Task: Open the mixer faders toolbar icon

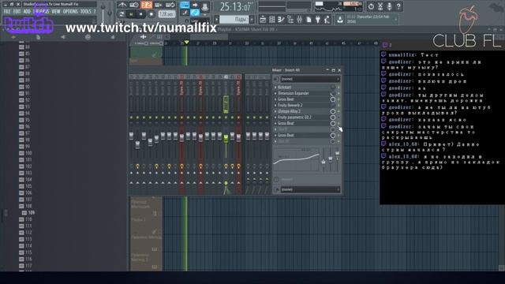Action: 300,20
